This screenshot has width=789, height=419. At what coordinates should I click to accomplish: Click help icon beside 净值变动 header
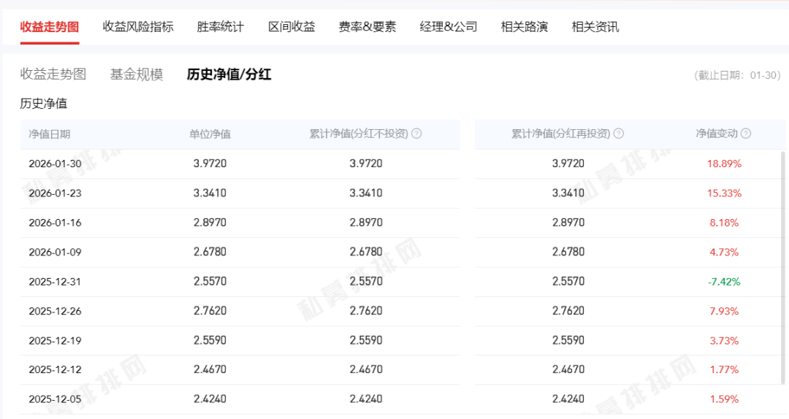point(745,134)
